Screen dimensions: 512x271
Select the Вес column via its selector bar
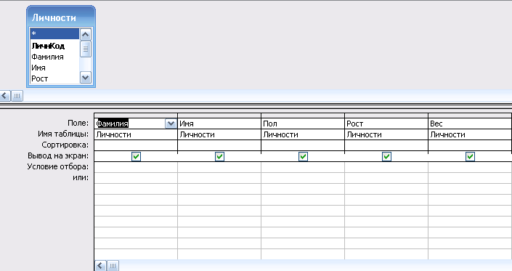coord(470,116)
